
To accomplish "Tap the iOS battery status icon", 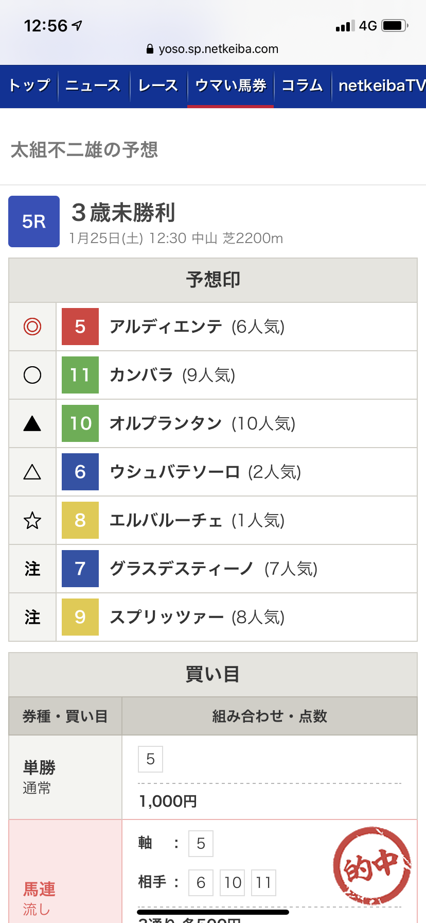I will point(395,26).
